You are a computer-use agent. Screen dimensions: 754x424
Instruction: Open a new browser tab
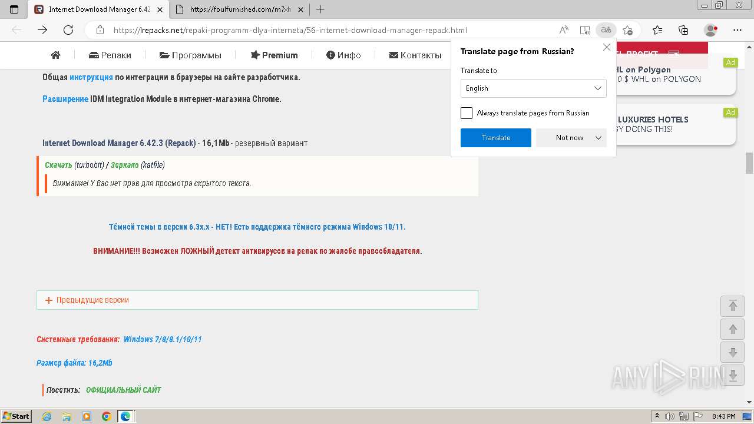tap(320, 9)
